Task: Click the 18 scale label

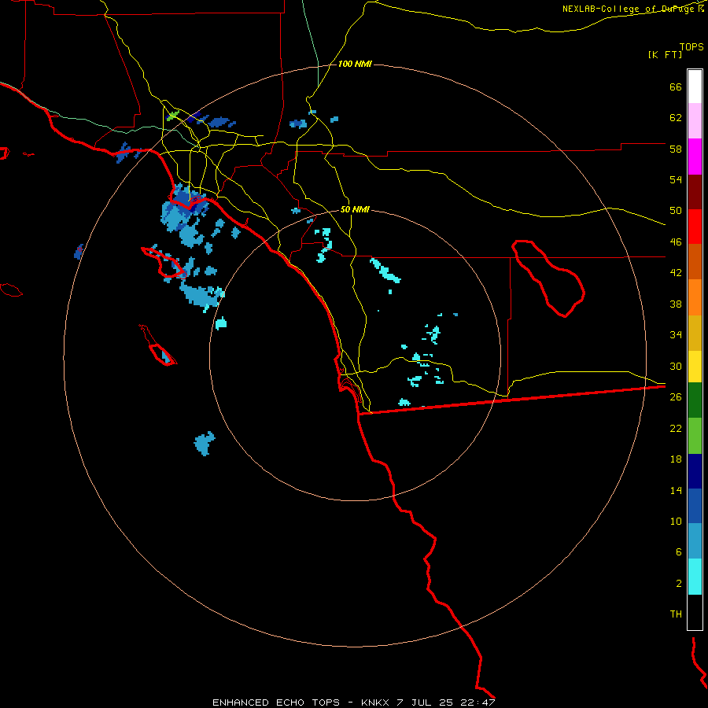Action: (676, 459)
